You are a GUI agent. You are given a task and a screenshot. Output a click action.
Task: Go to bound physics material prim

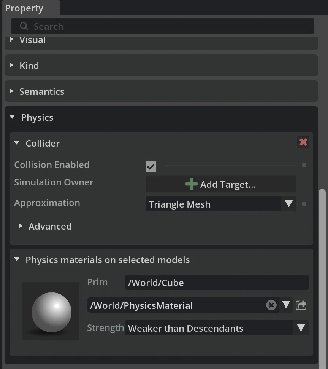coord(301,305)
